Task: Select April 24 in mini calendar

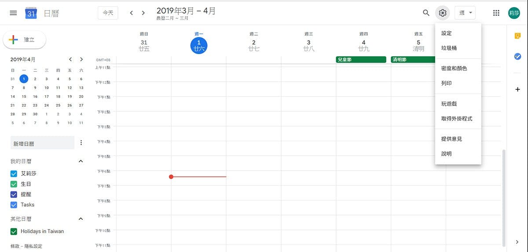Action: click(x=47, y=105)
